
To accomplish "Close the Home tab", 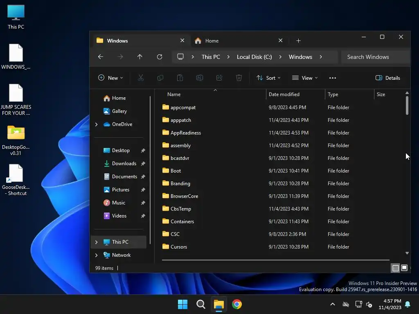I will (280, 40).
